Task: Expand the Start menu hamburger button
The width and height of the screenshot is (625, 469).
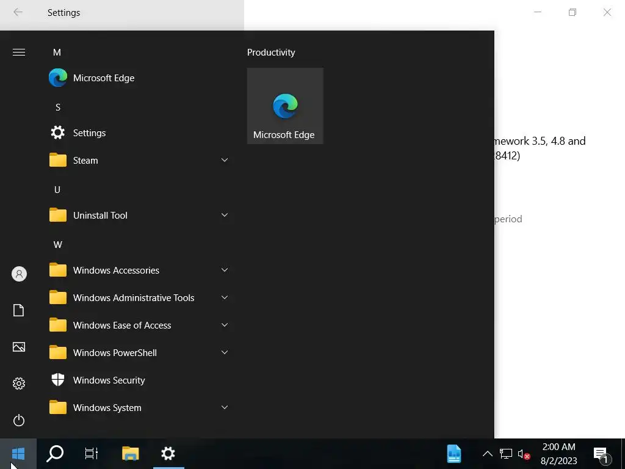Action: click(x=19, y=53)
